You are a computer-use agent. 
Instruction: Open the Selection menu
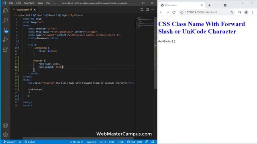29,3
